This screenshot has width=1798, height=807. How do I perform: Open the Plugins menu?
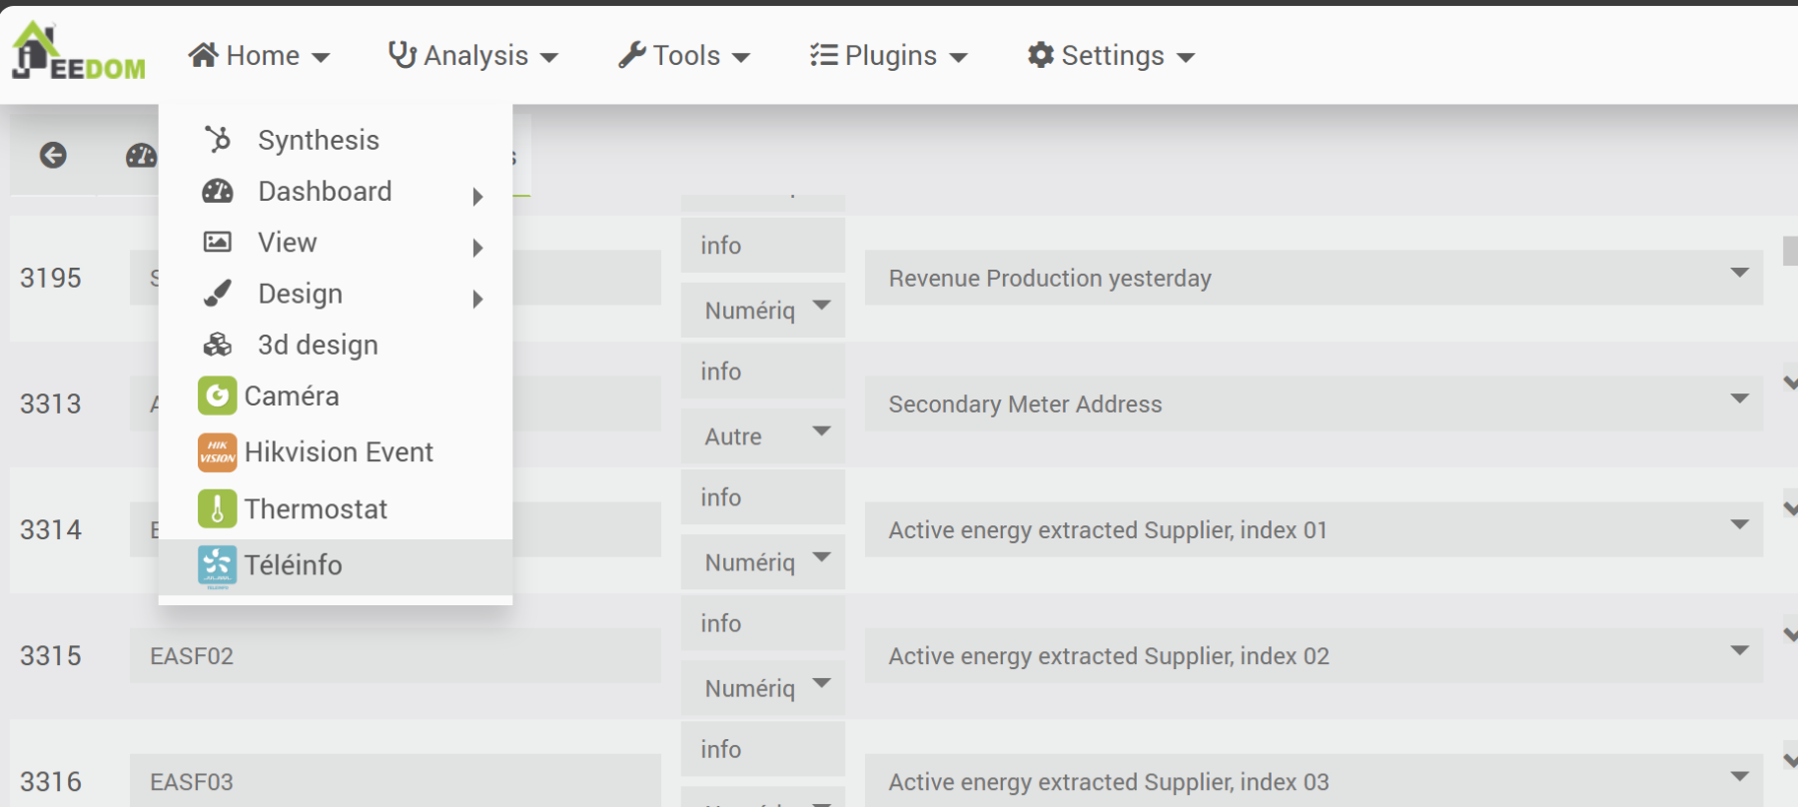tap(888, 56)
